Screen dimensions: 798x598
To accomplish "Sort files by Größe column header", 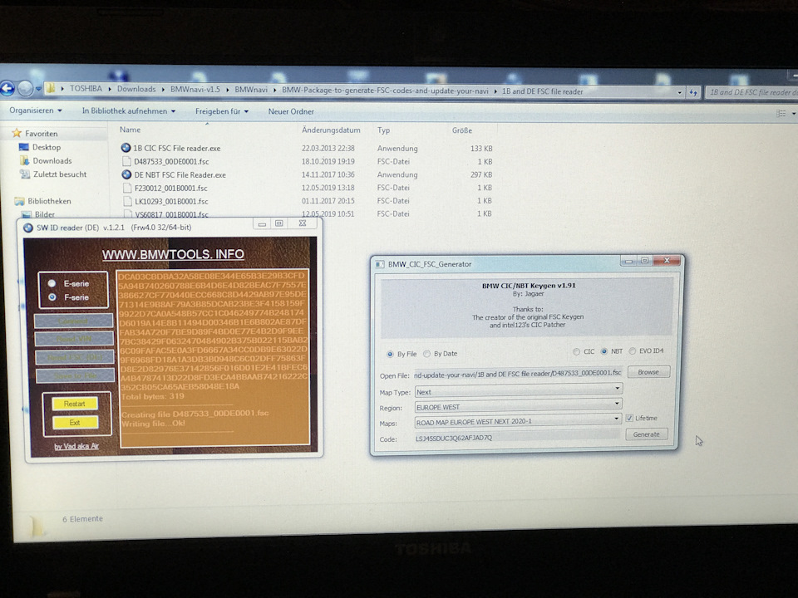I will [461, 130].
